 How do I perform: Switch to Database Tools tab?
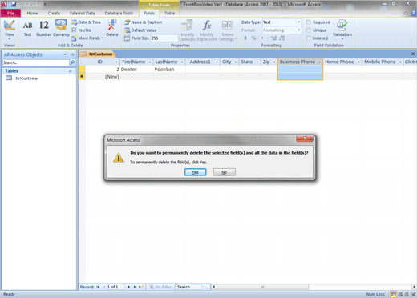[x=119, y=13]
